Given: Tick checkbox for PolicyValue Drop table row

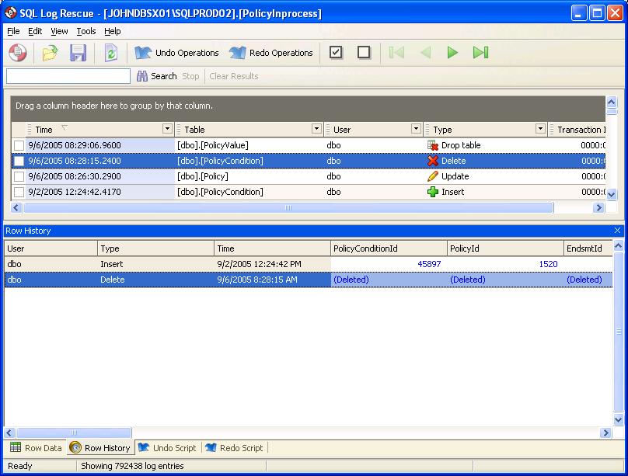Looking at the screenshot, I should 19,145.
